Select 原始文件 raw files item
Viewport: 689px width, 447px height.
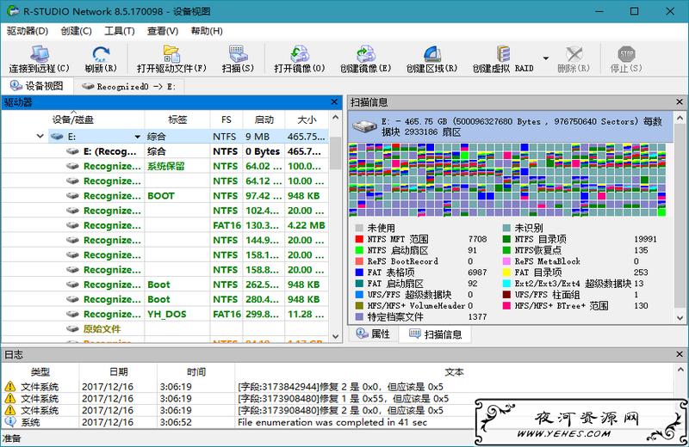[x=165, y=329]
